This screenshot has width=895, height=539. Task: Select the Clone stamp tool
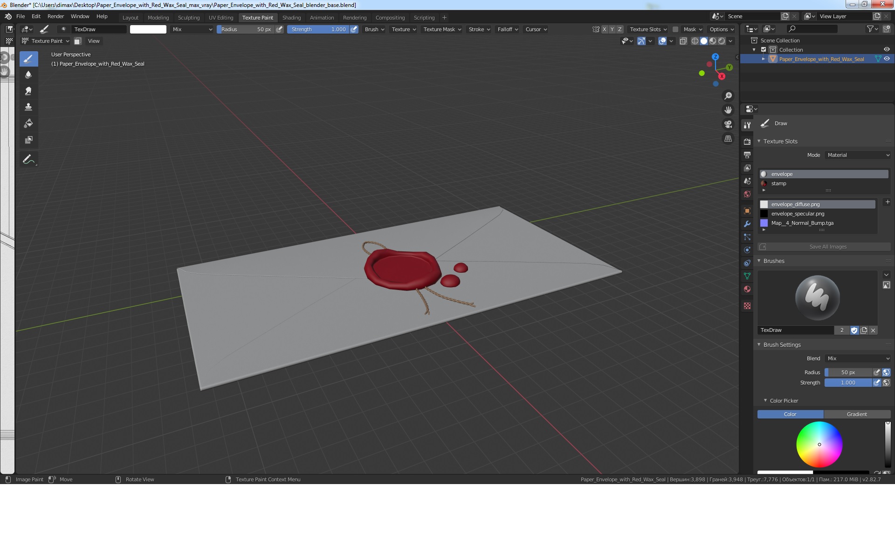coord(28,107)
